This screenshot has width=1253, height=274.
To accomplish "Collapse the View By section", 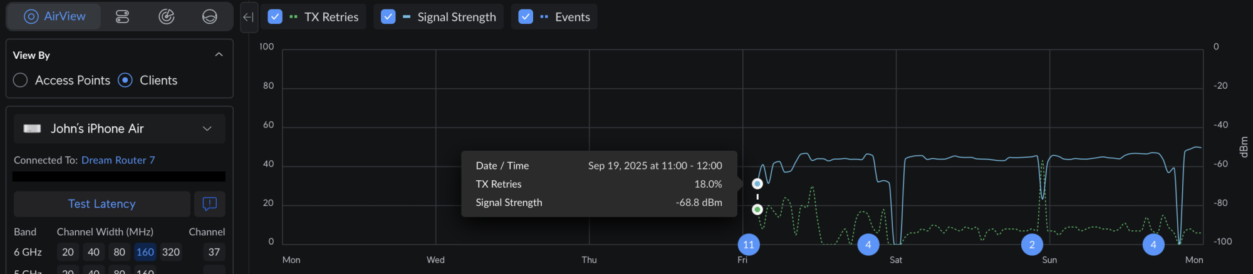I will pos(219,55).
